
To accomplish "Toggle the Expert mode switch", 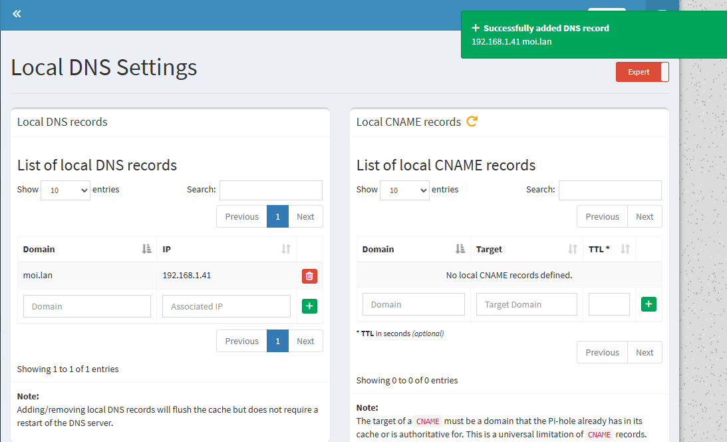I will click(x=642, y=72).
